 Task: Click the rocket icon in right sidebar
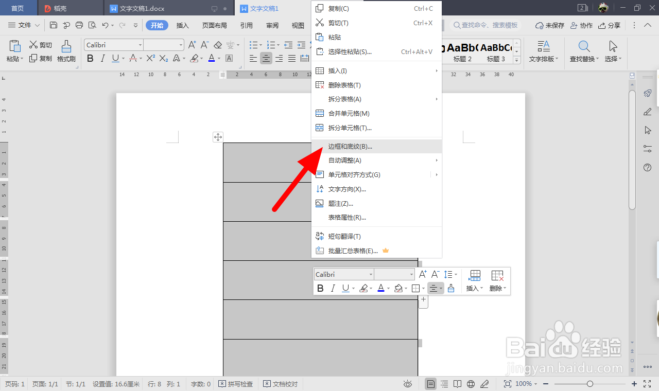(648, 93)
